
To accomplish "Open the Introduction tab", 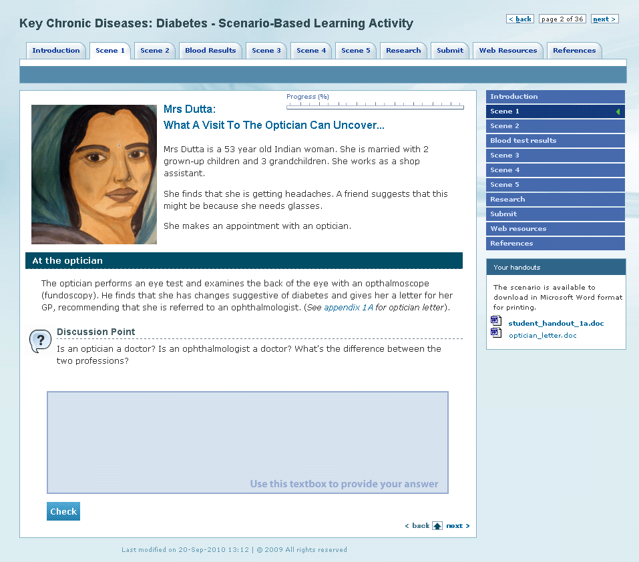I will tap(56, 51).
